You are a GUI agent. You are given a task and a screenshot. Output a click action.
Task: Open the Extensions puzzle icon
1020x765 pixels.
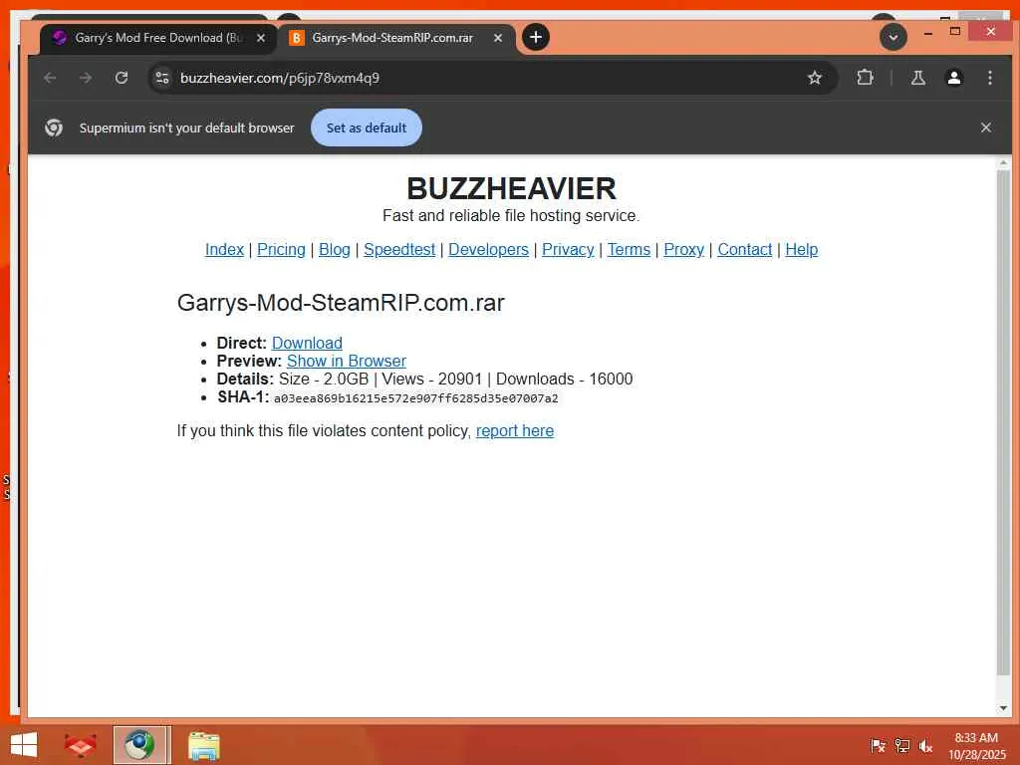865,78
